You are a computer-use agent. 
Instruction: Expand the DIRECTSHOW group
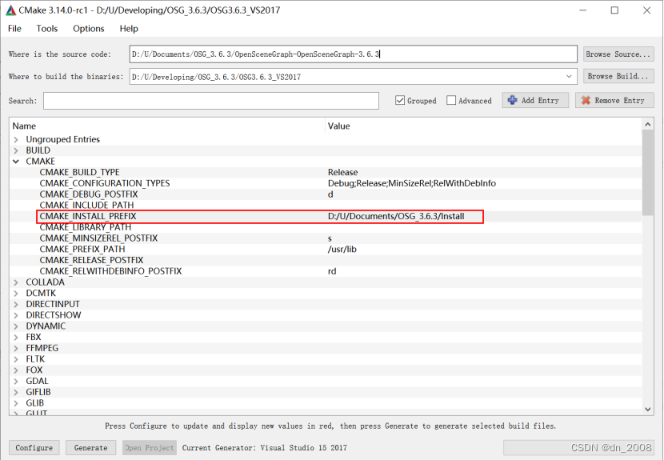16,315
